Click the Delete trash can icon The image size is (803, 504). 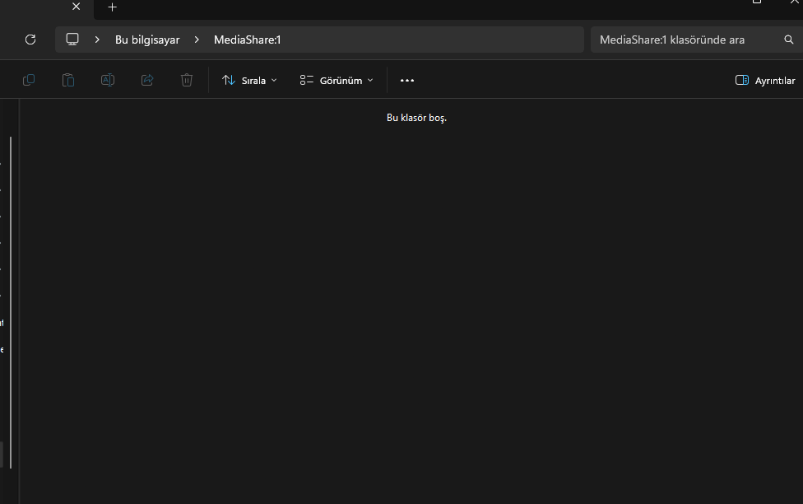187,80
